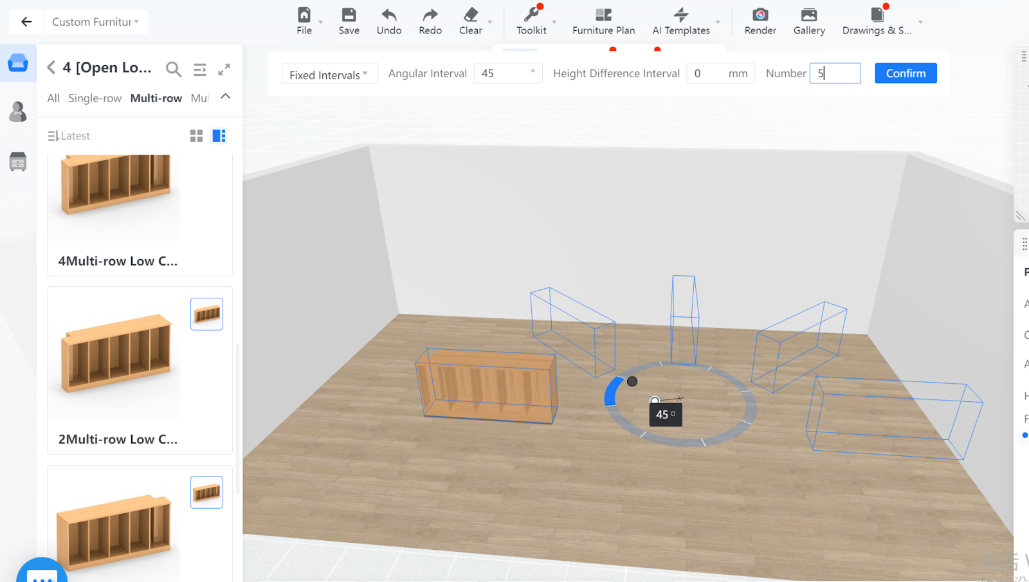Select the Single-row category tab

(x=95, y=98)
